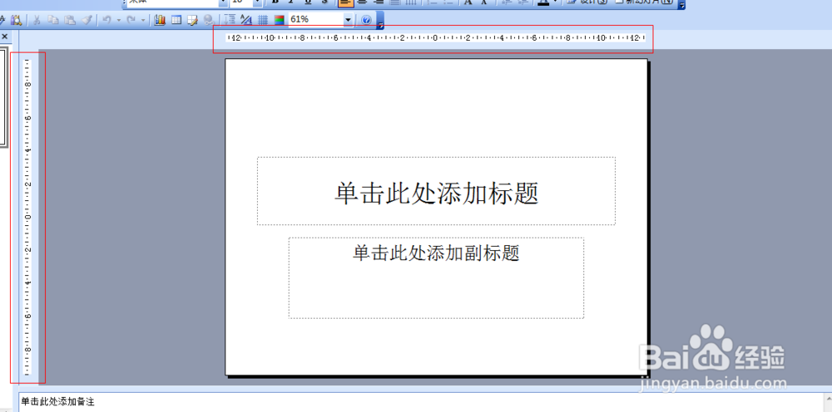Click into the 61% zoom box
The height and width of the screenshot is (412, 832).
(x=315, y=20)
